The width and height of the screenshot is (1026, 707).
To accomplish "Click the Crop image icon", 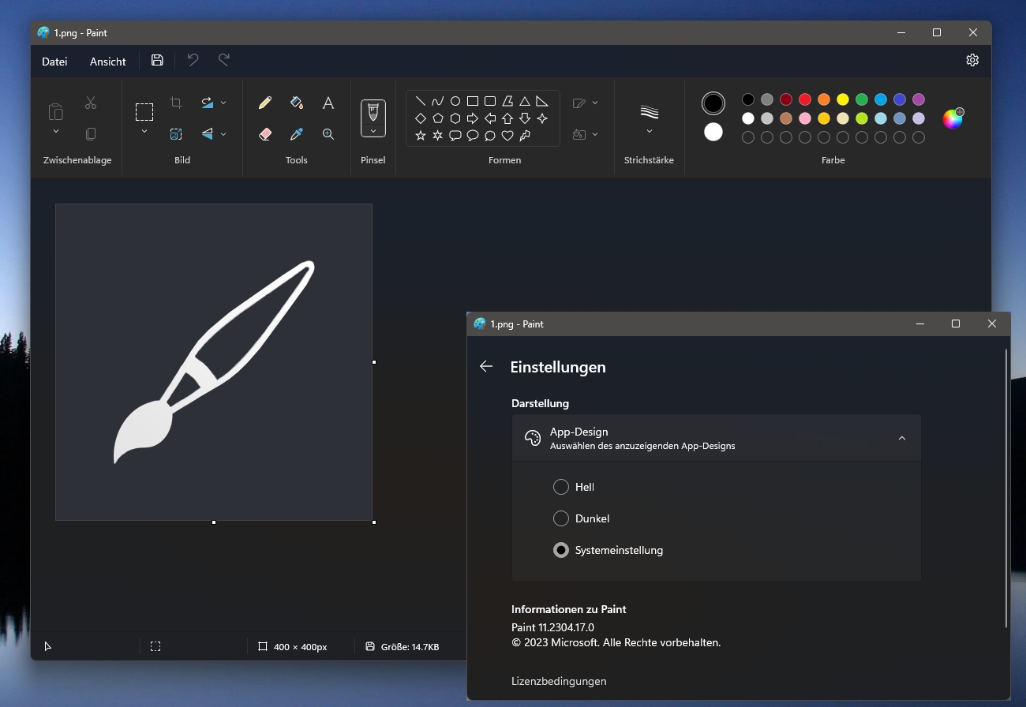I will 176,103.
